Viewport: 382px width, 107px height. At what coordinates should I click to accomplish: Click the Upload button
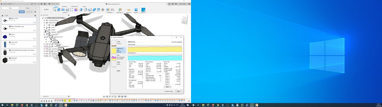[x=21, y=12]
